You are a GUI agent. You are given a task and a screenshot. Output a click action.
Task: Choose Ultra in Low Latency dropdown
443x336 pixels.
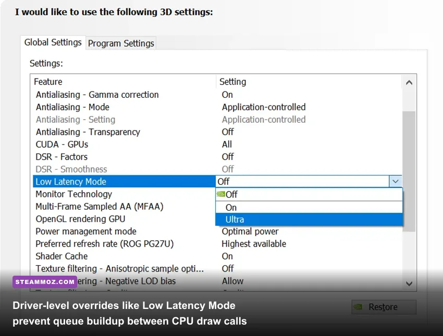[309, 219]
